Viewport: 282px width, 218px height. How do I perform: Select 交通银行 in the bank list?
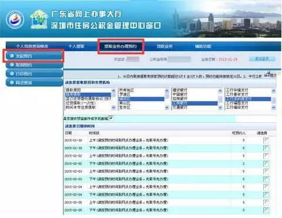(x=180, y=108)
